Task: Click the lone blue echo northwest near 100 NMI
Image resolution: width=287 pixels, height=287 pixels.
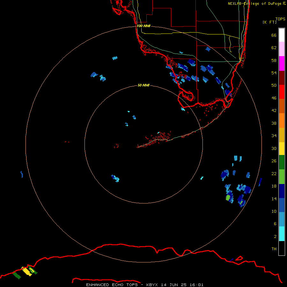Action: 115,58
